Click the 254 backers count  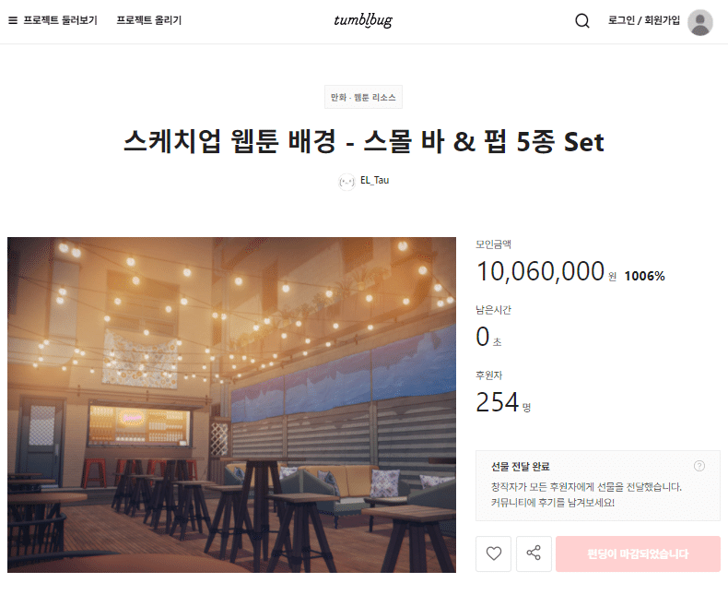tap(498, 402)
